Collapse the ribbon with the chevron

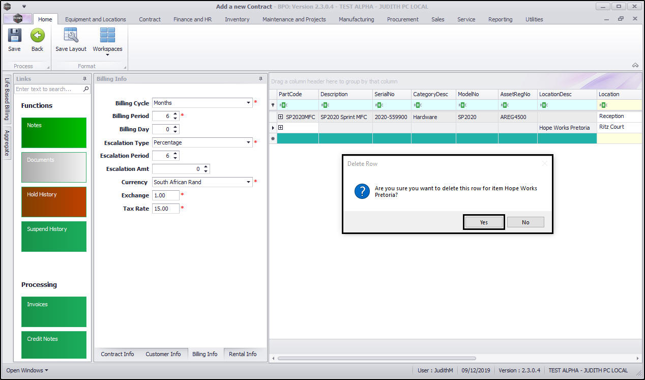coord(635,65)
